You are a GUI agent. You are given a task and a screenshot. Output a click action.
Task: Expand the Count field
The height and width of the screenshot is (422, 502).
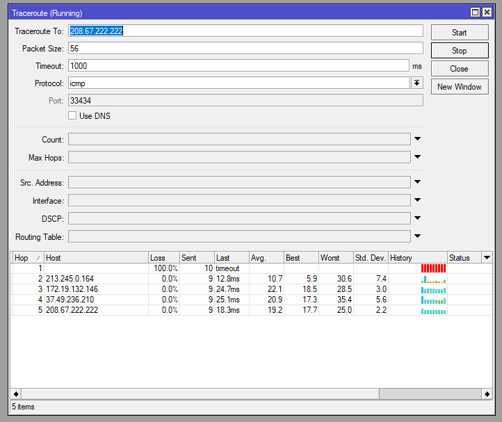pos(417,138)
